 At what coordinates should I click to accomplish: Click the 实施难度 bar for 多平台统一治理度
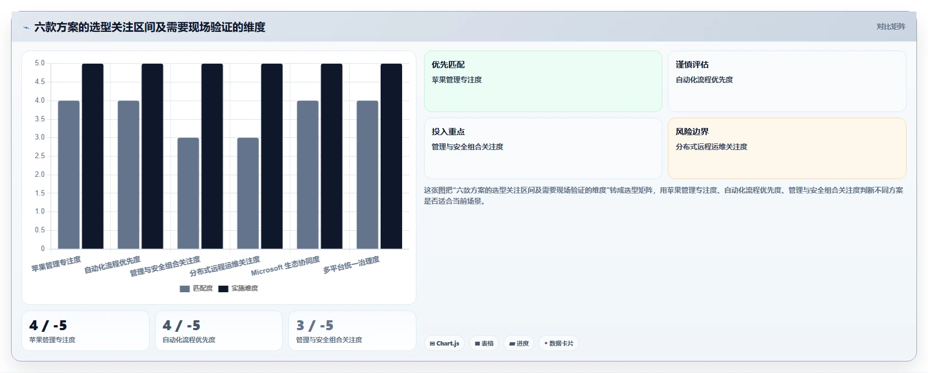(x=391, y=156)
